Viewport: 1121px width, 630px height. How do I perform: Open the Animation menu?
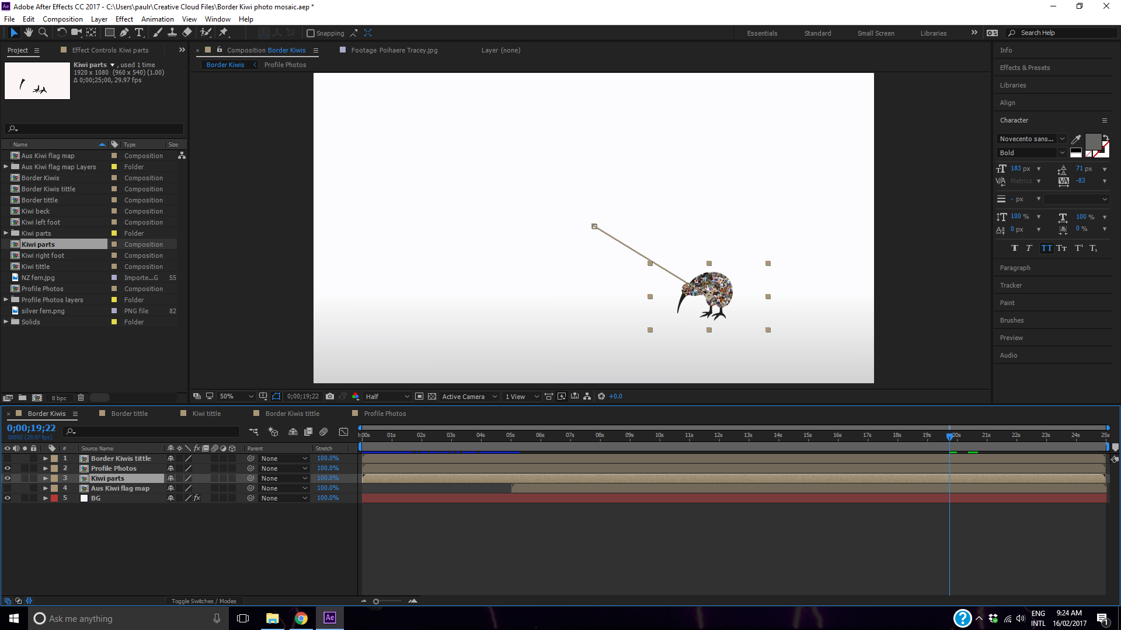pos(157,19)
